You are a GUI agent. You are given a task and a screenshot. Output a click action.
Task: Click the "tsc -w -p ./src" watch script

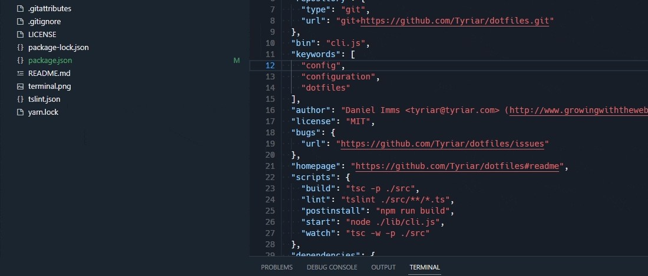tap(388, 233)
